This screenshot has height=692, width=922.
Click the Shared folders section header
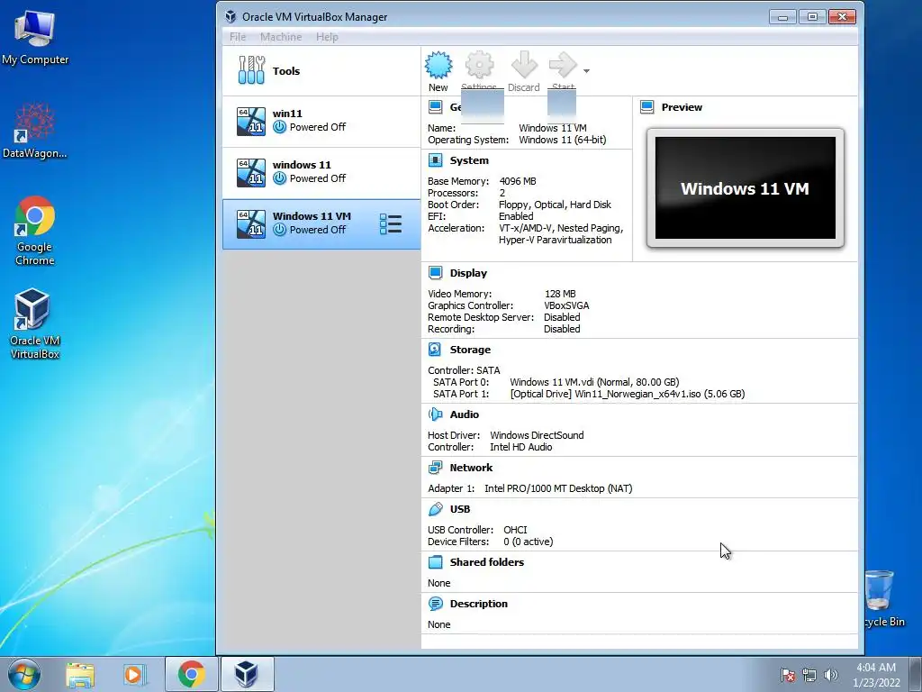[487, 562]
